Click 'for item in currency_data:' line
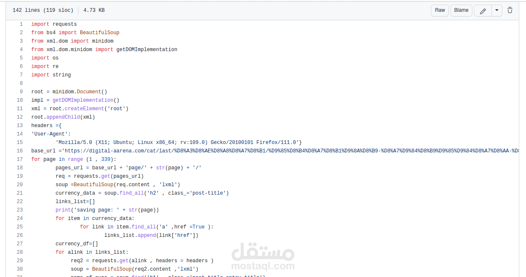 tap(95, 218)
